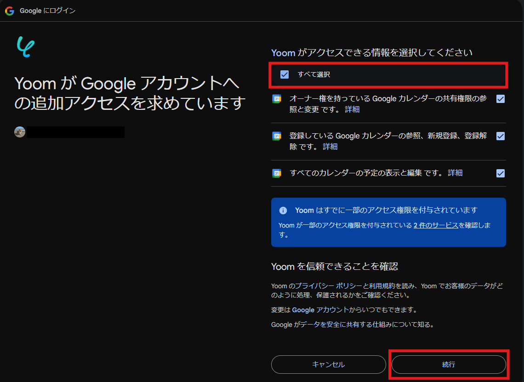Click calendar icon beside すべてのカレンダー permission
The height and width of the screenshot is (382, 524).
(x=277, y=173)
